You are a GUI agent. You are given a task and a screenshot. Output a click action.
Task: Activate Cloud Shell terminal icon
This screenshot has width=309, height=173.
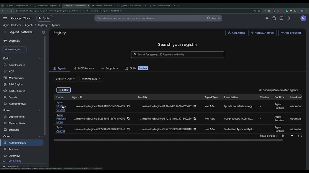[x=281, y=18]
